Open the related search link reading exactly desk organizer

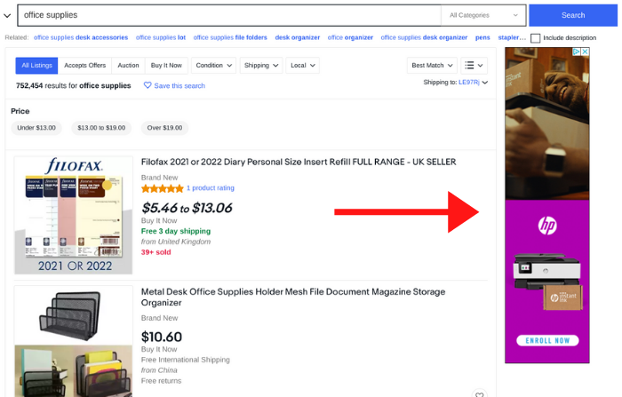point(298,37)
